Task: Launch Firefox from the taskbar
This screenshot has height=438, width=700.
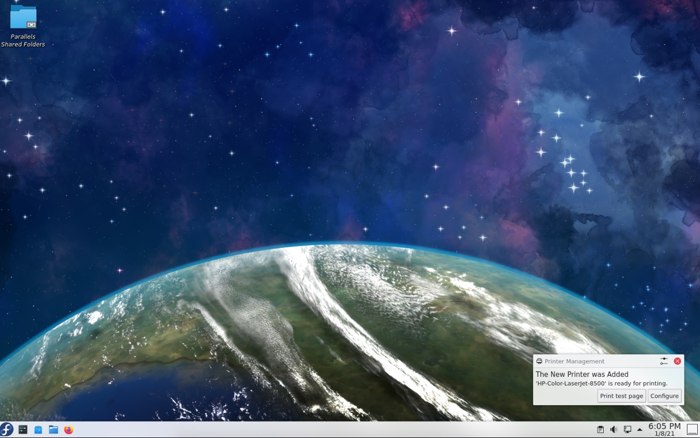Action: [68, 430]
